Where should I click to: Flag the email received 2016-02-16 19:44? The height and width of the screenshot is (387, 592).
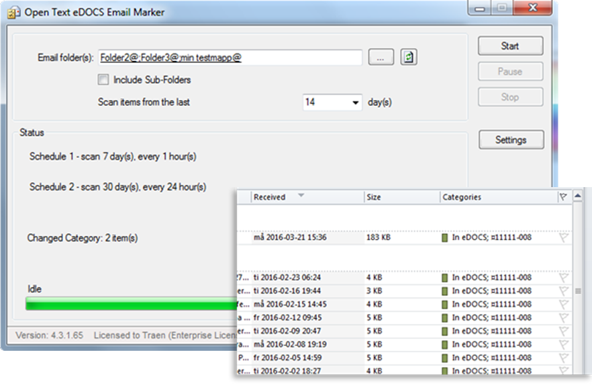(564, 291)
